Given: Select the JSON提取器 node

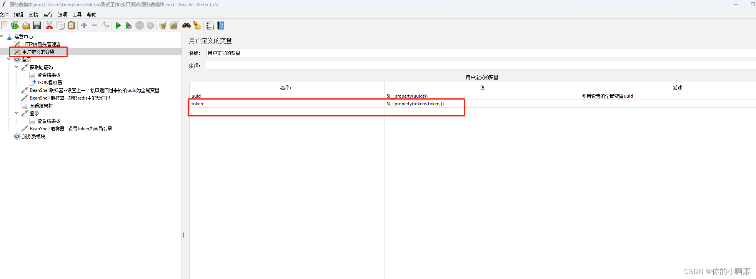Looking at the screenshot, I should (50, 83).
